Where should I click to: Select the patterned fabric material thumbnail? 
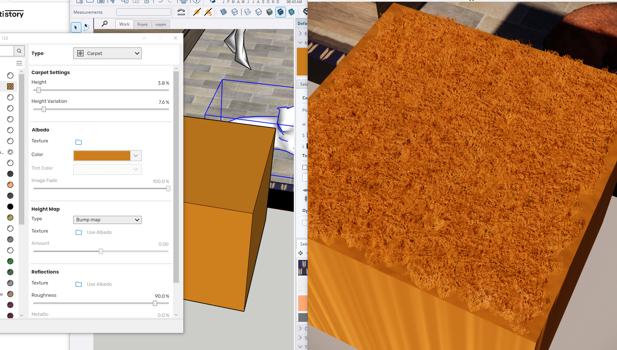303,268
